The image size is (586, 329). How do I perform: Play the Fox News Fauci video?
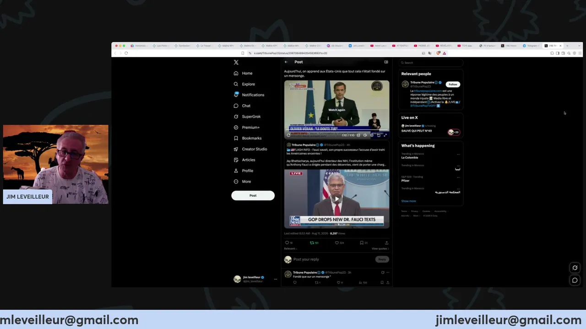point(336,199)
